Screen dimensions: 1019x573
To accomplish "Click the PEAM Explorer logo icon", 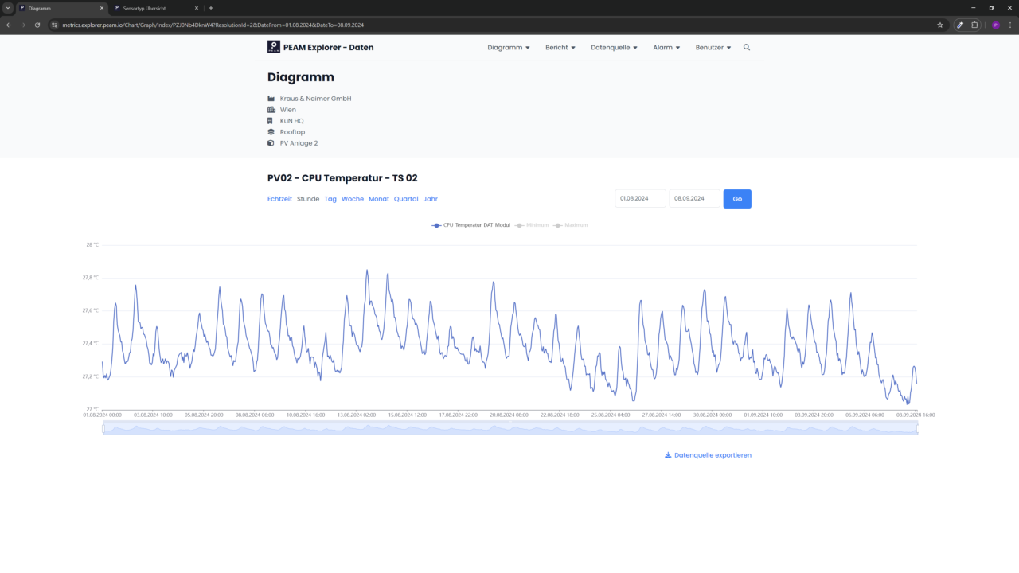I will point(274,47).
